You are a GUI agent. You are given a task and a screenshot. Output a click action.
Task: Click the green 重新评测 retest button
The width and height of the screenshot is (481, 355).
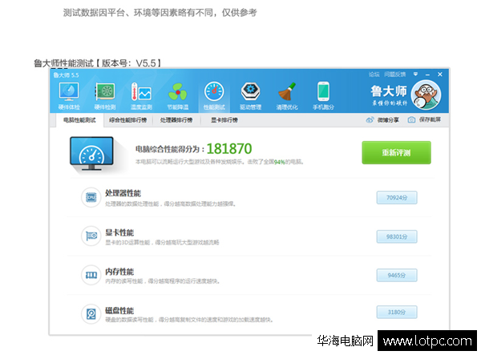396,153
